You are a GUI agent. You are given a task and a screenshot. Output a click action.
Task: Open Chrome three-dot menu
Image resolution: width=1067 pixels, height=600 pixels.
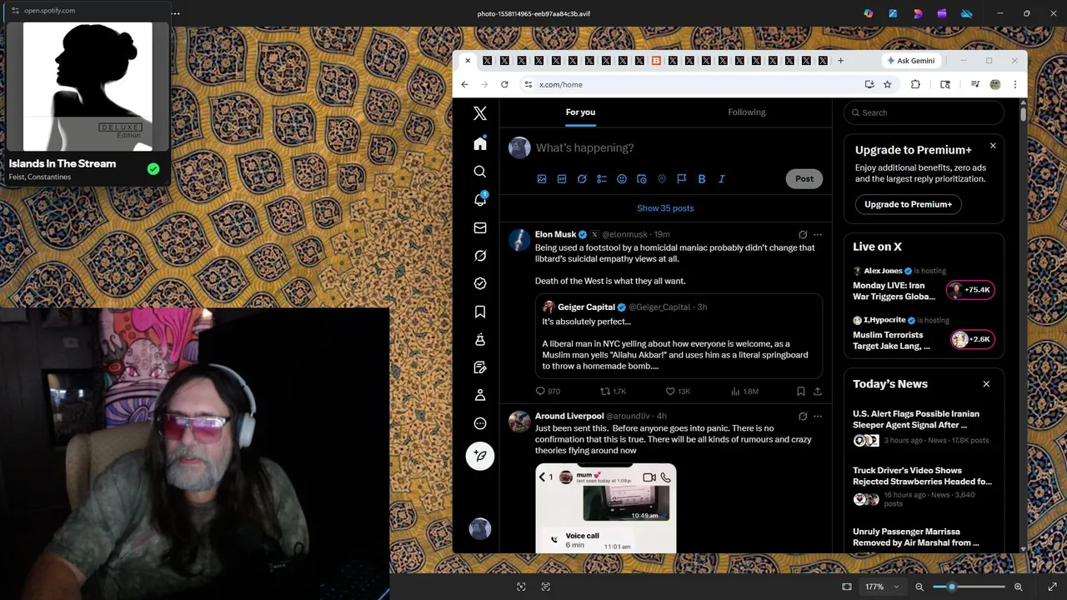[x=1014, y=84]
